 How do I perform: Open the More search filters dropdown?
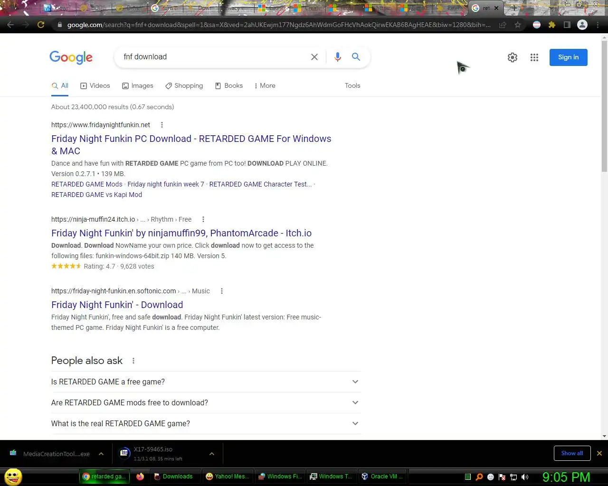[x=265, y=85]
